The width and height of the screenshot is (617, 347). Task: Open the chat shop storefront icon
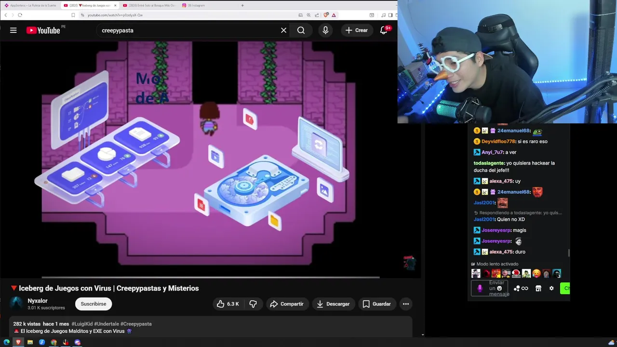[x=538, y=288]
